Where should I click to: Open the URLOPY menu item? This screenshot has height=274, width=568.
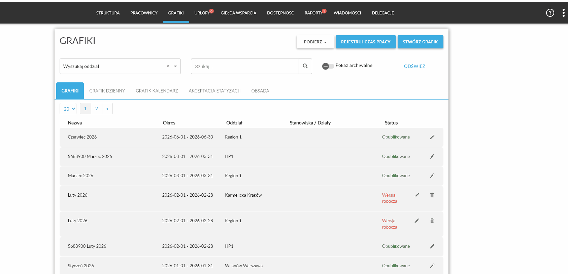click(202, 13)
